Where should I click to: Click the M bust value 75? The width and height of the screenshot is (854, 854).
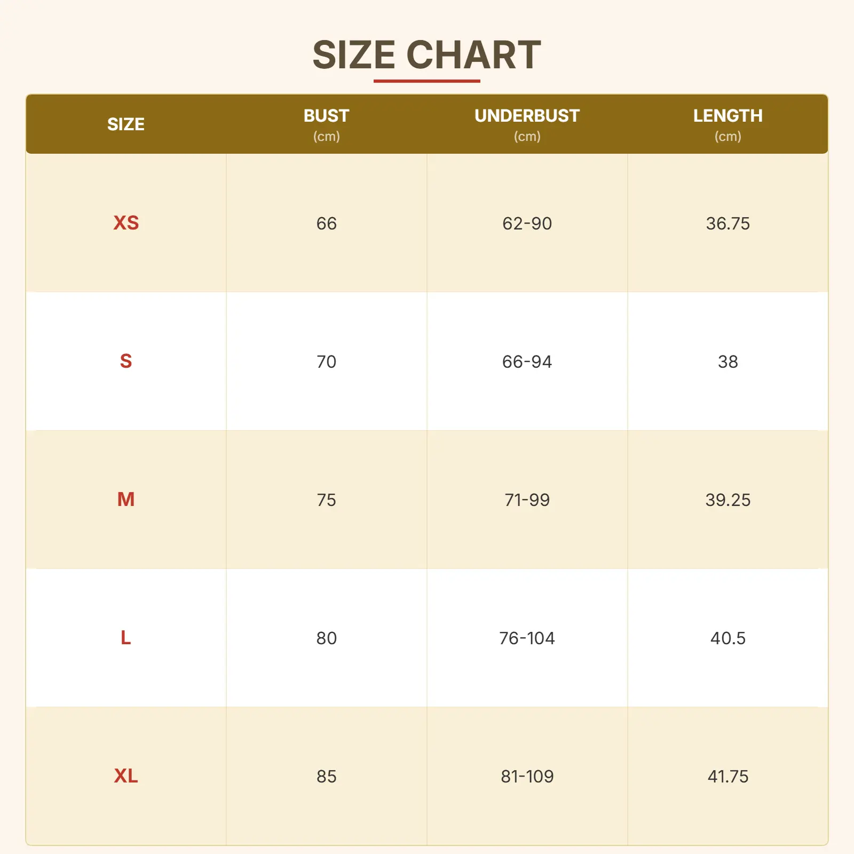[x=326, y=500]
